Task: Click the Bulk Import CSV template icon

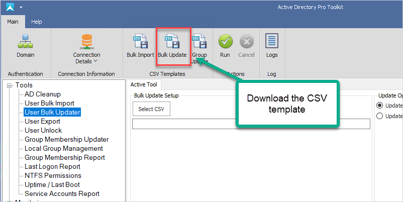Action: tap(140, 41)
